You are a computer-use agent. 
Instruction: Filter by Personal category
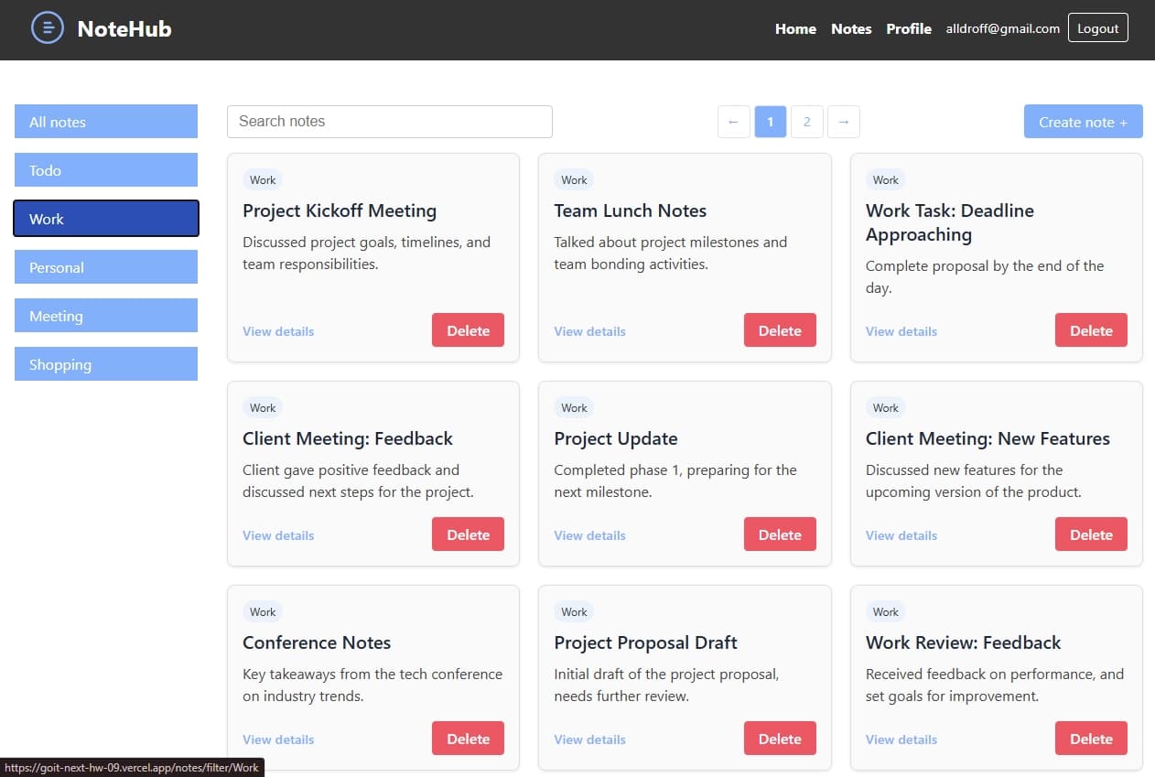pyautogui.click(x=106, y=267)
